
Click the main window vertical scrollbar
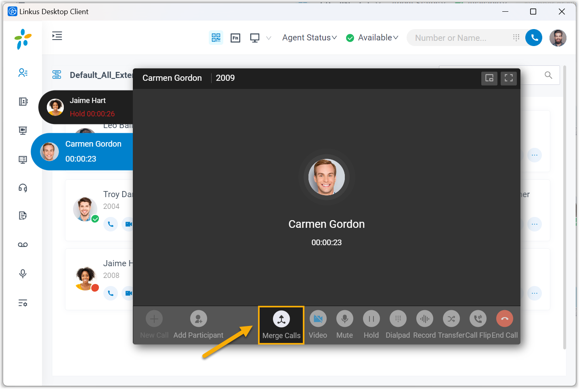564,207
